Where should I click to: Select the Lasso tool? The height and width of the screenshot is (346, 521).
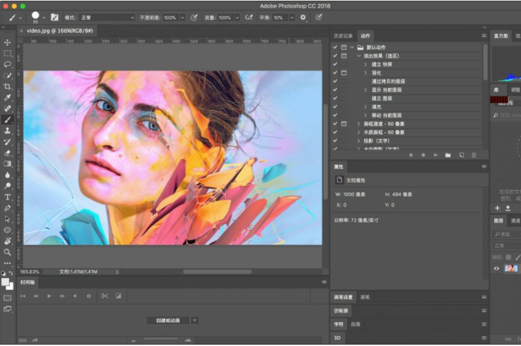pyautogui.click(x=8, y=65)
